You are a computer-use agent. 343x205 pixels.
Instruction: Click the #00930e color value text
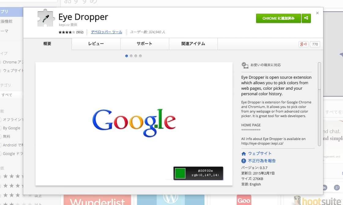[x=205, y=171]
